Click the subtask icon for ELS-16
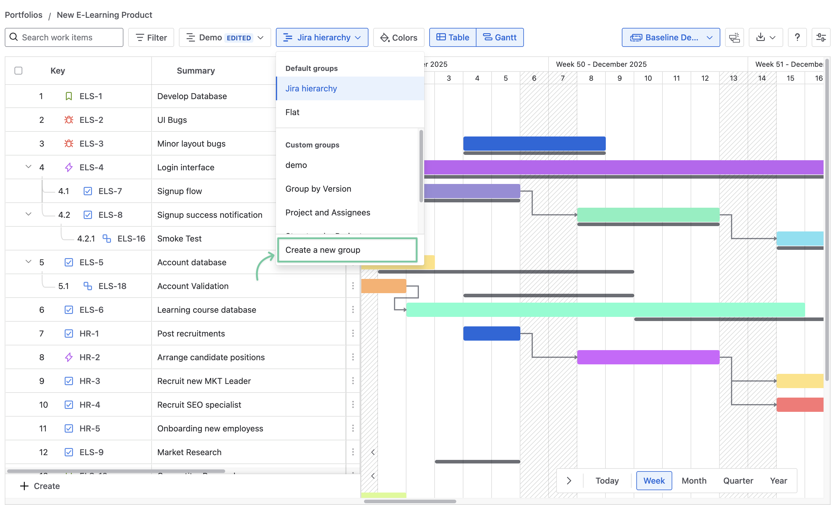 [x=107, y=239]
